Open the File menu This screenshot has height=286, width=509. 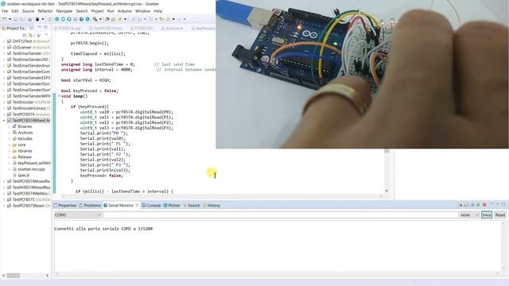pyautogui.click(x=5, y=11)
